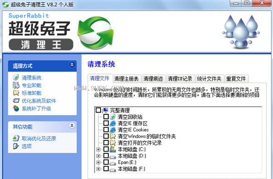Screen dimensions: 273x179
Task: Select the 本地磁盘 (F:) checkbox
Action: [x=106, y=168]
